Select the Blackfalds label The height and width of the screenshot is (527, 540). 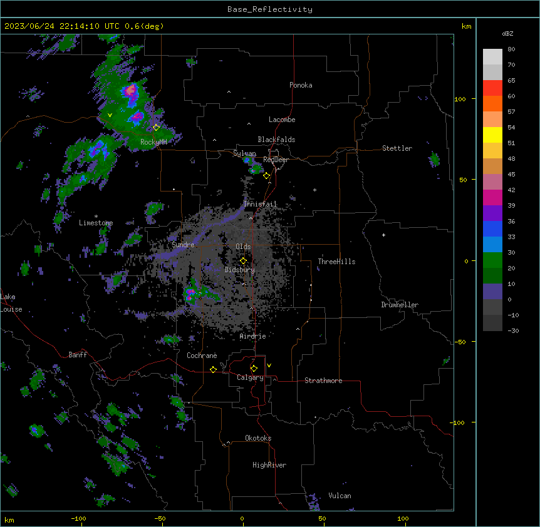point(276,140)
